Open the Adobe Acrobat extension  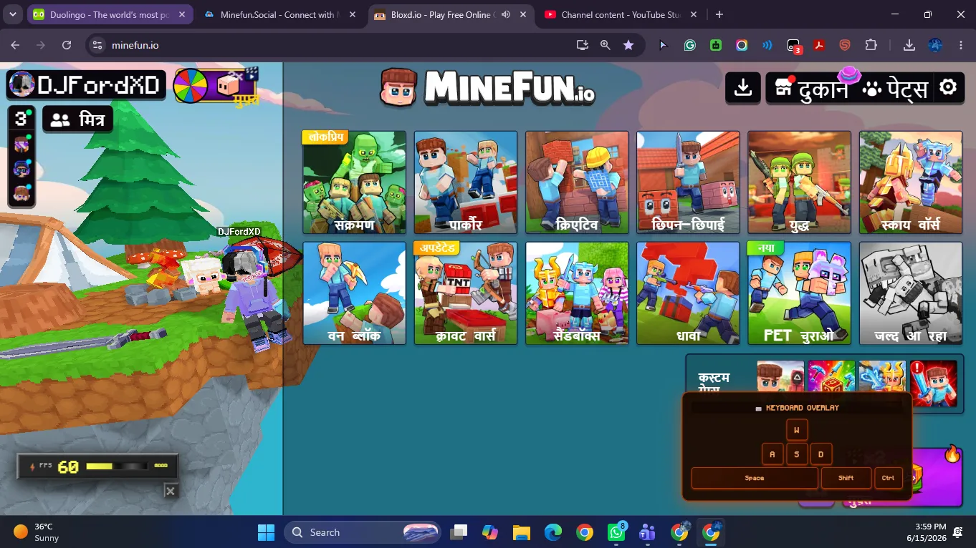click(819, 45)
